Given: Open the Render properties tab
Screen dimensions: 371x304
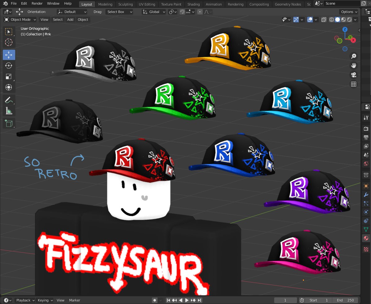Looking at the screenshot, I should pyautogui.click(x=366, y=129).
